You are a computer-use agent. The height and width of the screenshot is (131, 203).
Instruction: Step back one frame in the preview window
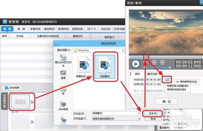[x=154, y=62]
